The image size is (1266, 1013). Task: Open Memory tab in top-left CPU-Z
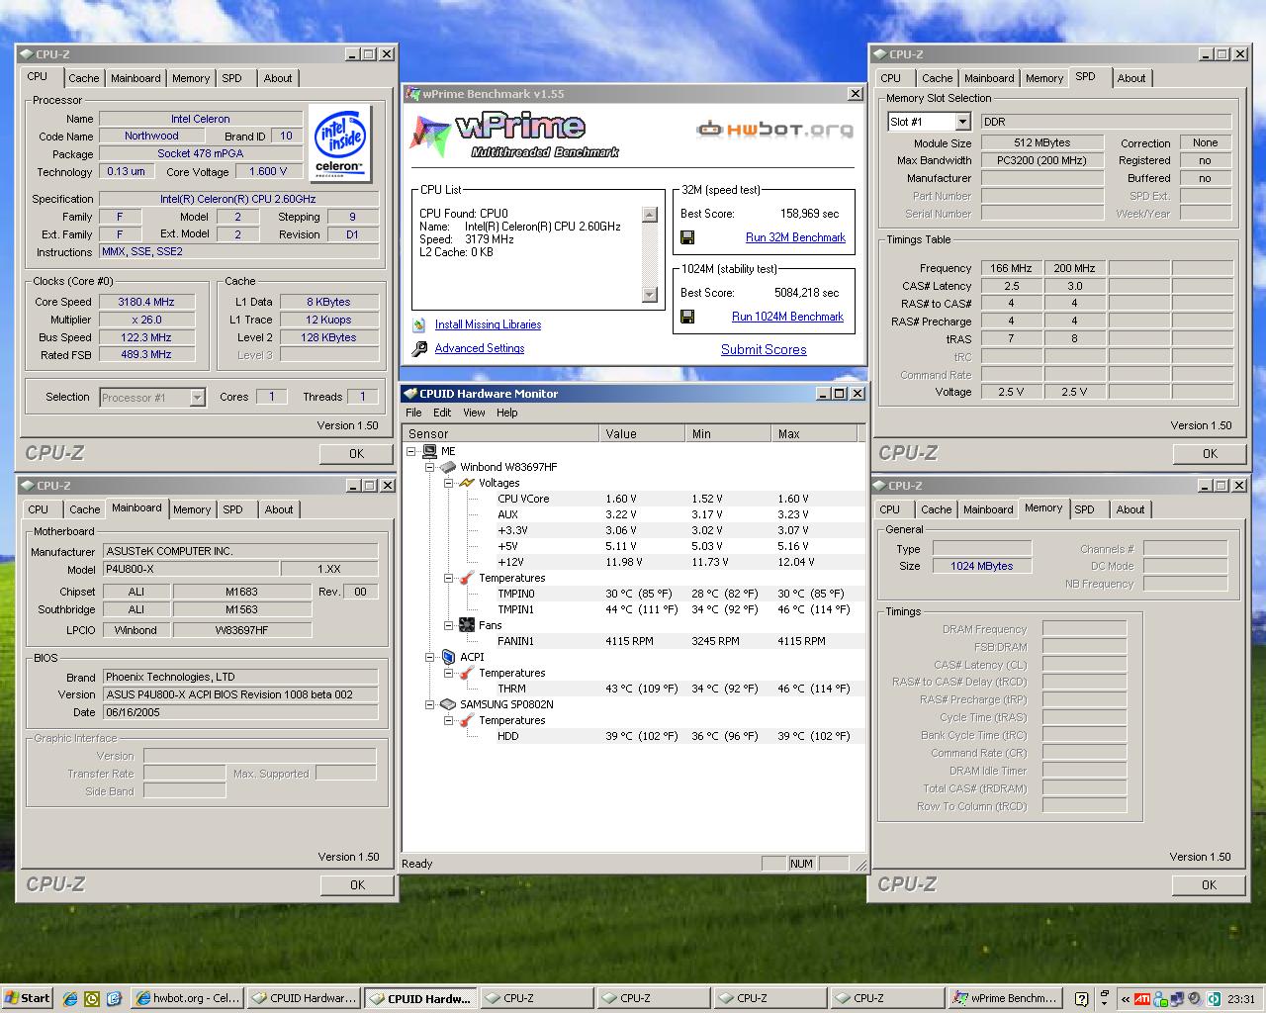tap(191, 78)
